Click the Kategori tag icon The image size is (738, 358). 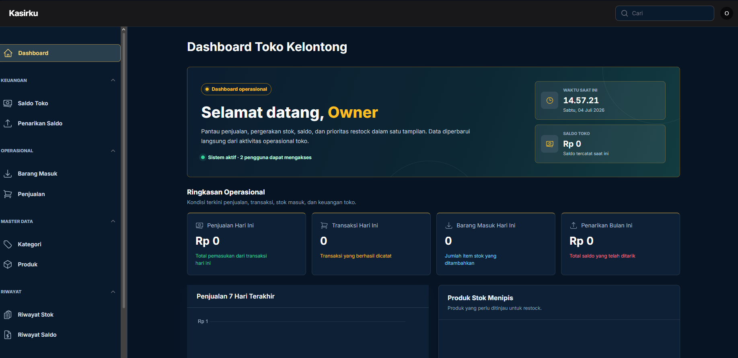click(8, 244)
